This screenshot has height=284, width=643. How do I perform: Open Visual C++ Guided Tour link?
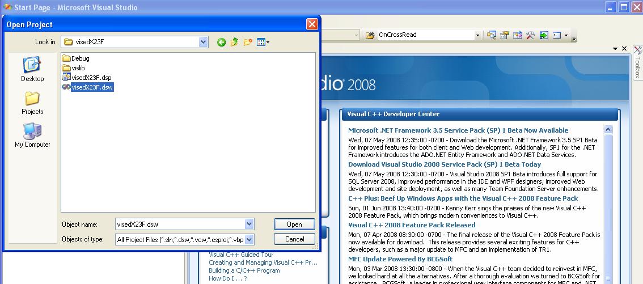click(241, 255)
